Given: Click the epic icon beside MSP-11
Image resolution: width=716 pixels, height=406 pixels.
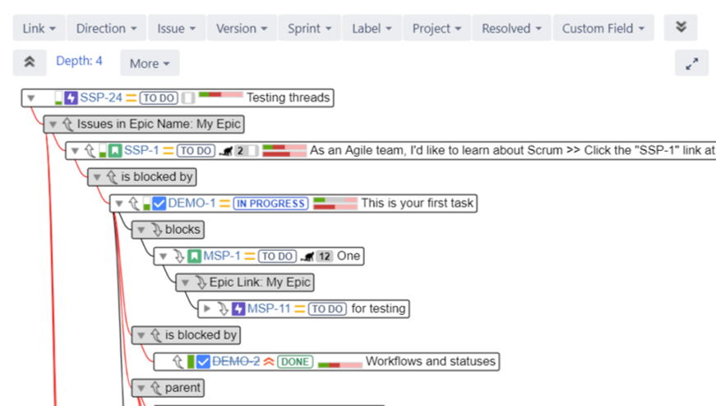Looking at the screenshot, I should click(x=238, y=308).
